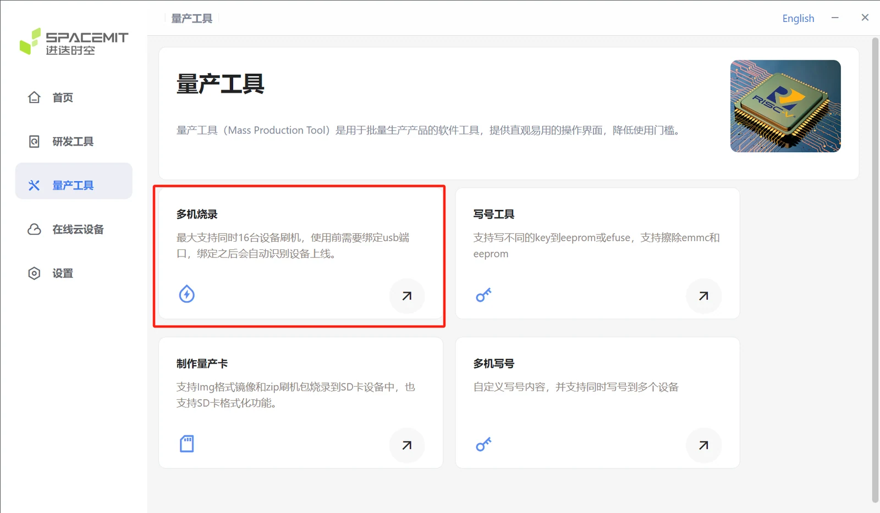880x513 pixels.
Task: Click the hexagon settings icon
Action: [x=34, y=274]
